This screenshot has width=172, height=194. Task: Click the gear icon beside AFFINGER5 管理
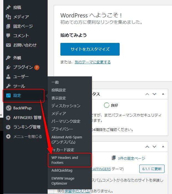[8, 118]
